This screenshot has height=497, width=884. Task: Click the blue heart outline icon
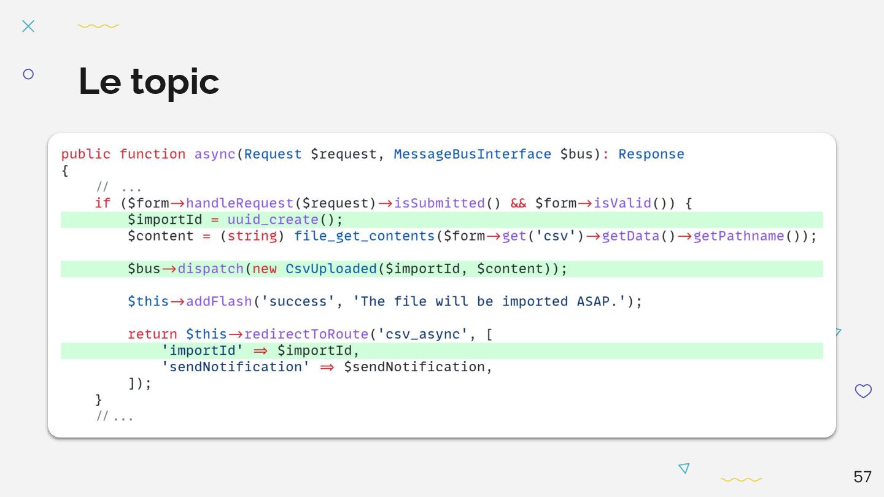863,391
